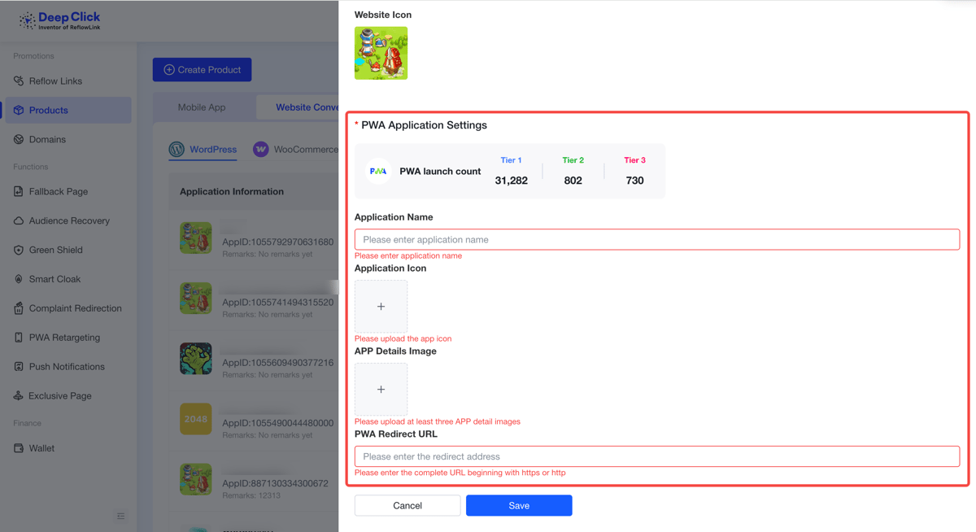This screenshot has height=532, width=976.
Task: Open Smart Cloak section
Action: click(x=68, y=279)
